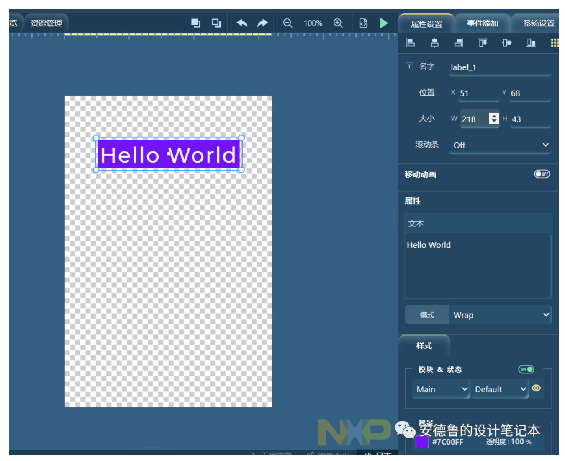Screen dimensions: 565x461
Task: Click the send to back icon
Action: pyautogui.click(x=216, y=23)
